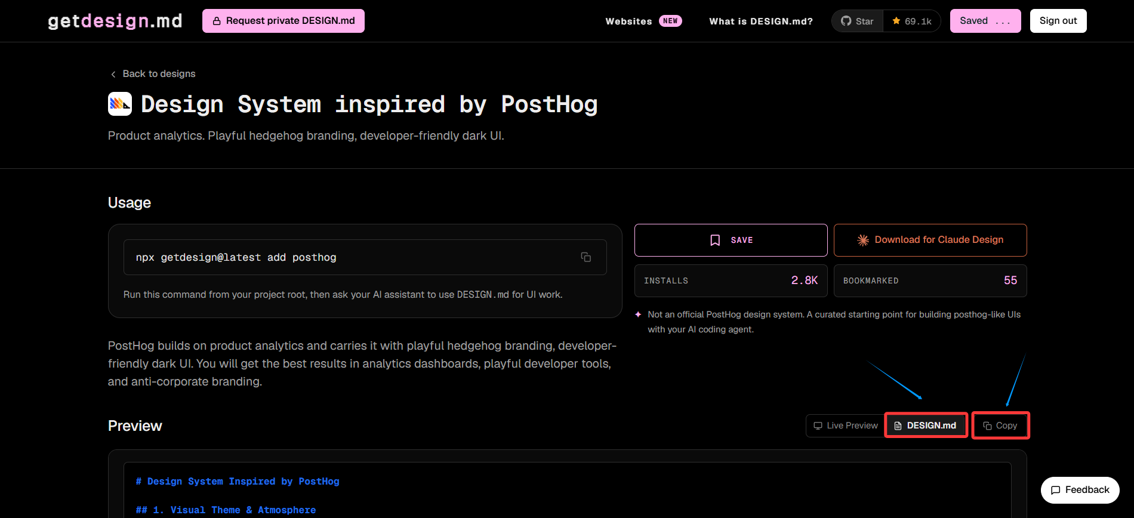Click the Sign out button
1134x518 pixels.
tap(1058, 21)
